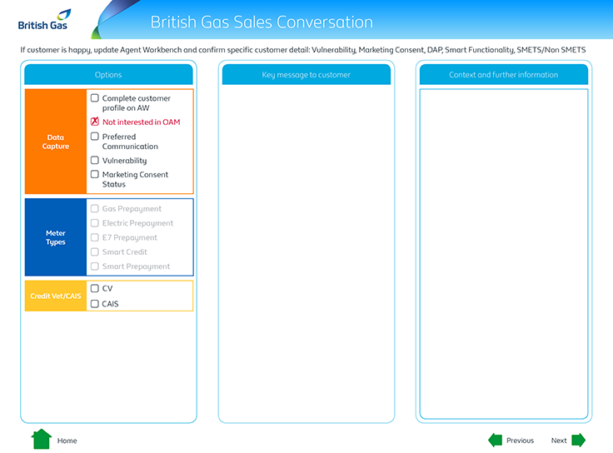Viewport: 613px width, 453px height.
Task: Select the CAIS checkbox
Action: [x=95, y=304]
